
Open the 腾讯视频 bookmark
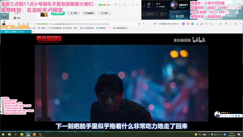(x=70, y=28)
